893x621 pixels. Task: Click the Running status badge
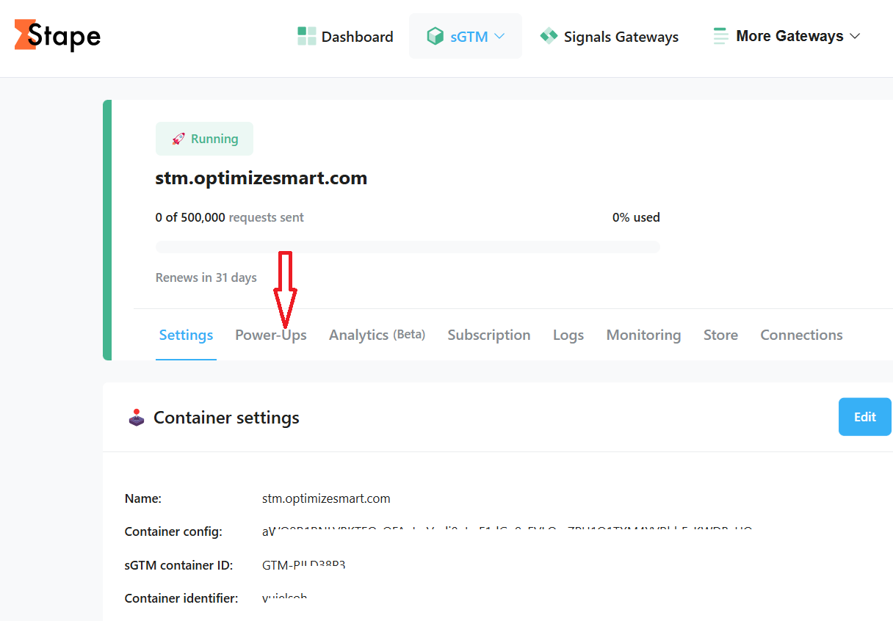click(204, 139)
